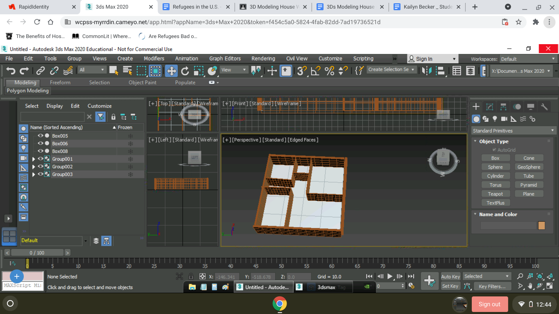Image resolution: width=559 pixels, height=314 pixels.
Task: Hide Box005 using its eye toggle
Action: [40, 135]
